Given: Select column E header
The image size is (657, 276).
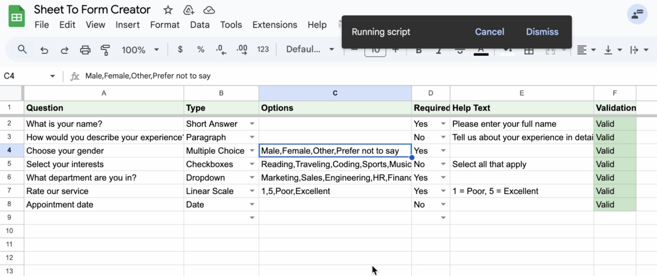Looking at the screenshot, I should [x=522, y=93].
